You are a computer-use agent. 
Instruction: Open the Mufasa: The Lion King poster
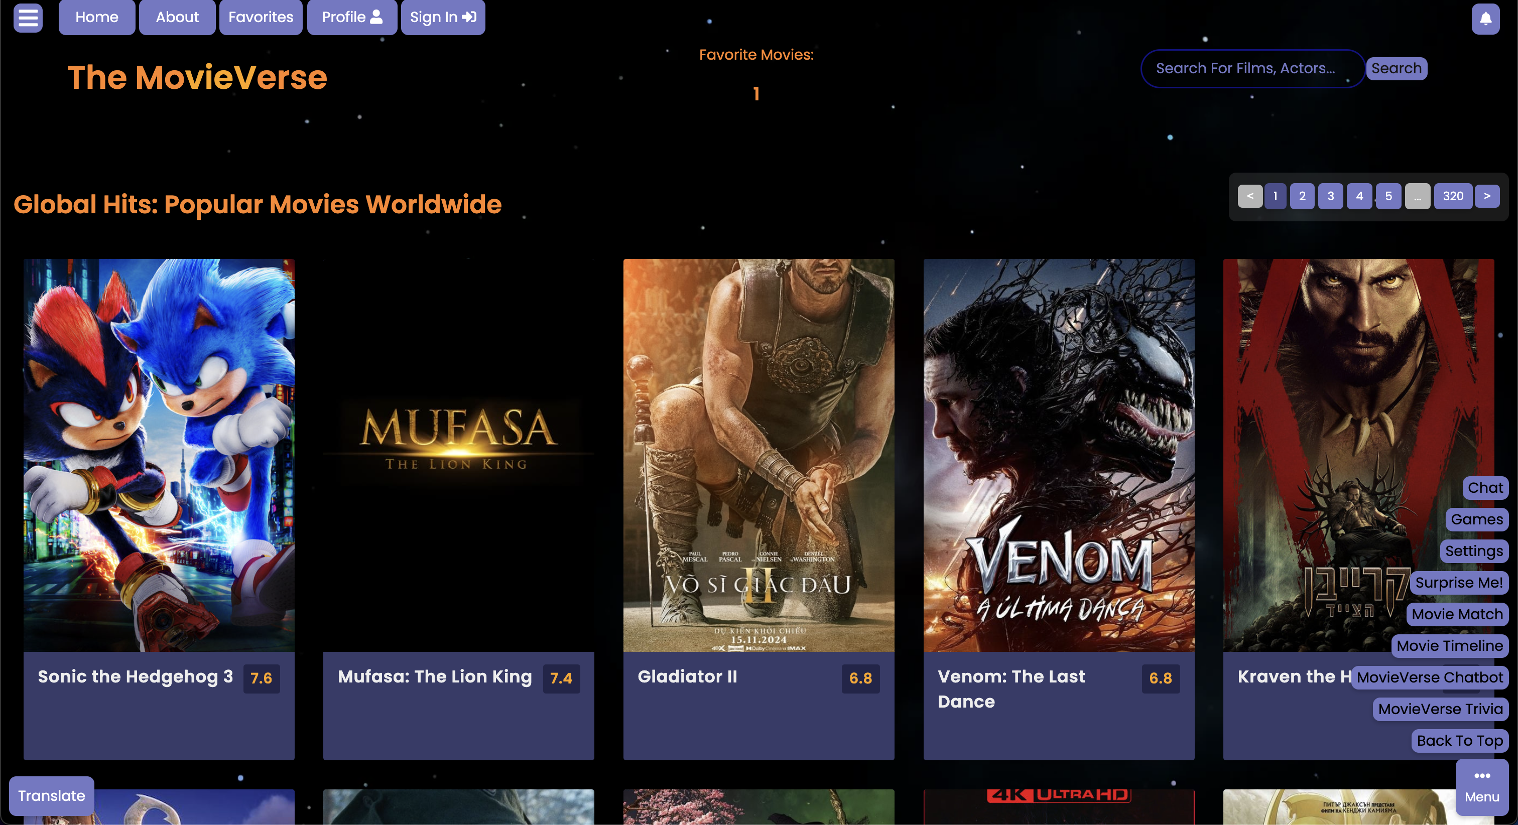(458, 455)
